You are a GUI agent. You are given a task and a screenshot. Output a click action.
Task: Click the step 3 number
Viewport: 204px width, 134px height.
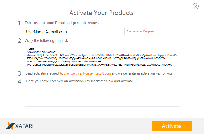pyautogui.click(x=19, y=73)
